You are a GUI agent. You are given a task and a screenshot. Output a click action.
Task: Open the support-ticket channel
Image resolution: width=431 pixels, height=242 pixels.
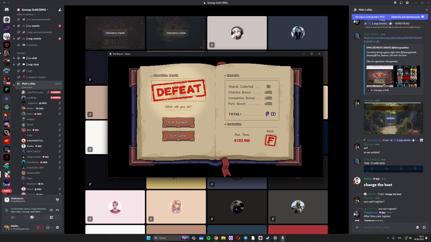pyautogui.click(x=39, y=77)
